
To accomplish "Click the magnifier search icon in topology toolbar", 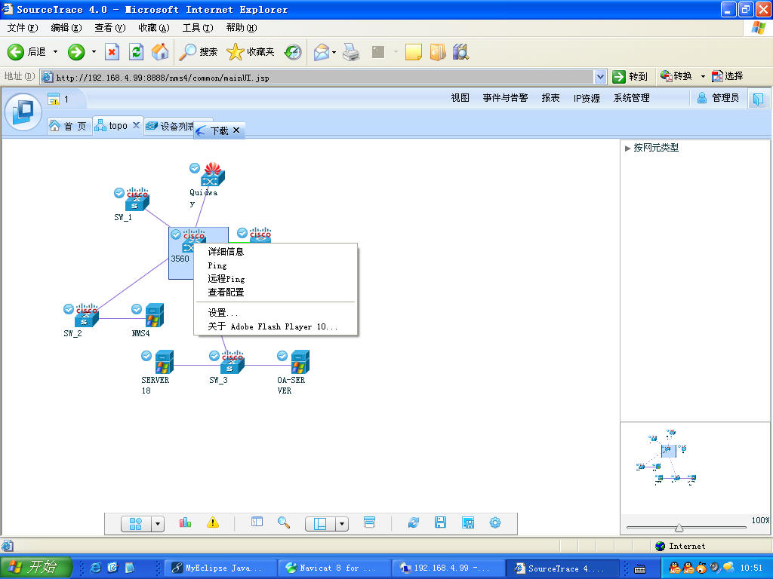I will click(x=284, y=522).
